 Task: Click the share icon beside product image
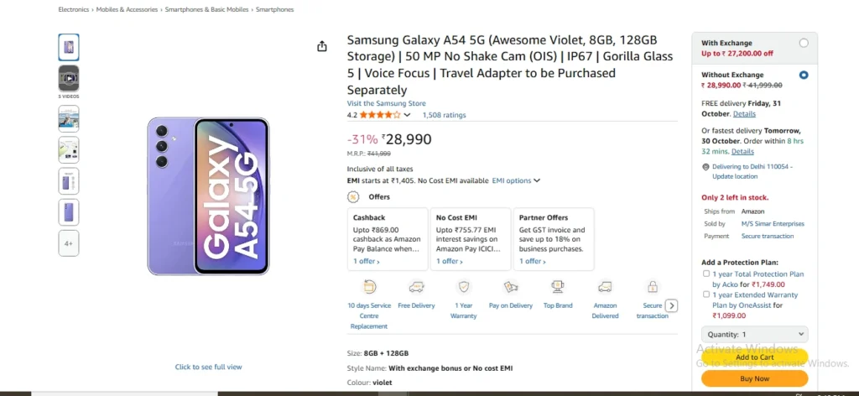pyautogui.click(x=322, y=47)
